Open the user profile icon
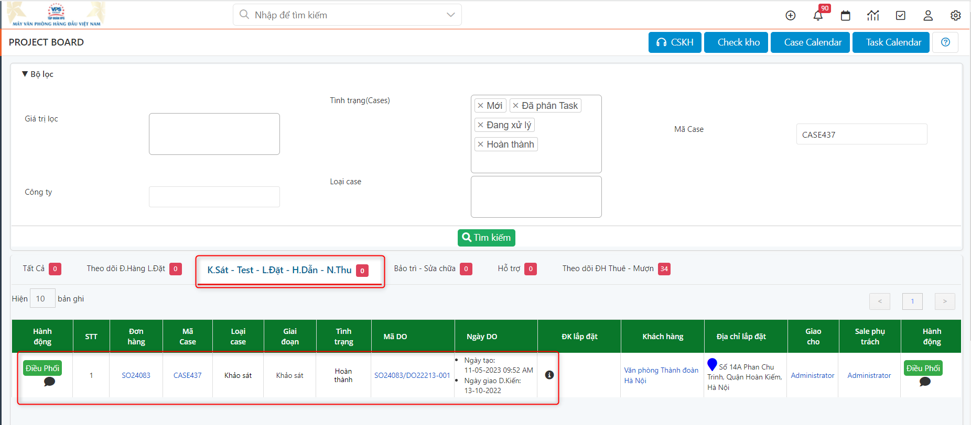This screenshot has width=971, height=425. coord(928,16)
